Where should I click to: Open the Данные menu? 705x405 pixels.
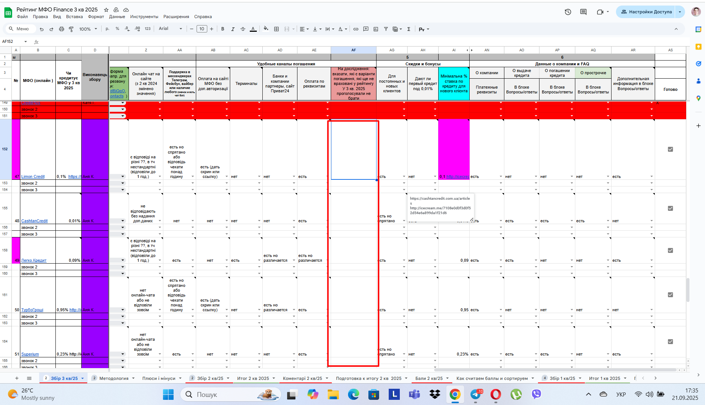[117, 17]
